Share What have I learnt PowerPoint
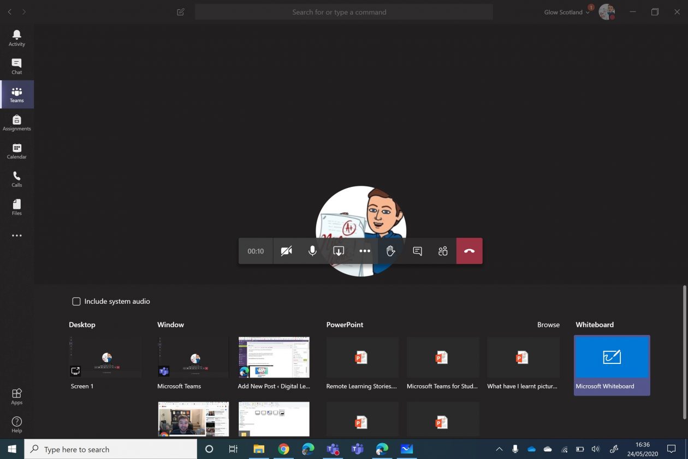Screen dimensions: 688x459 (523, 363)
